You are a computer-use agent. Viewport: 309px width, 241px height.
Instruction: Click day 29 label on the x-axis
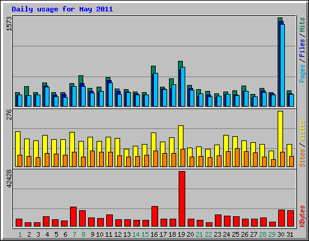(x=272, y=234)
